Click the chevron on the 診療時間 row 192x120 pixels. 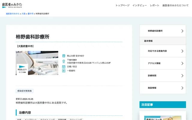[x=182, y=76]
